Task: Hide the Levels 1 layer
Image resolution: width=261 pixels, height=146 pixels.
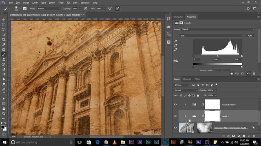Action: (175, 116)
